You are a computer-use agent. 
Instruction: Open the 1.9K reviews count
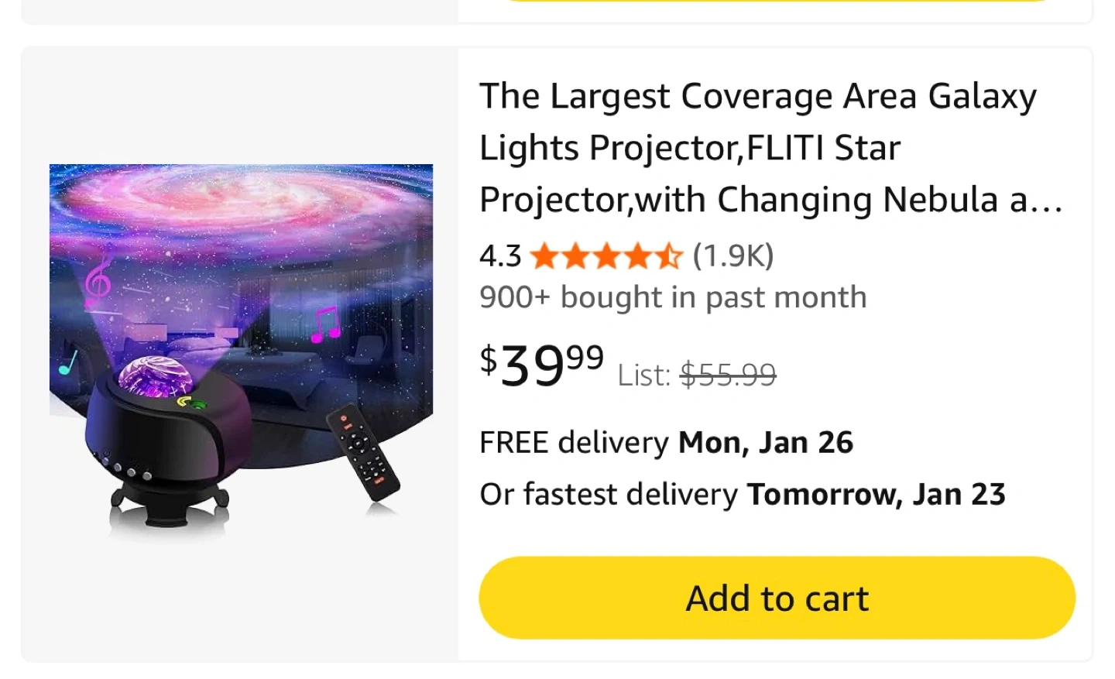[732, 255]
